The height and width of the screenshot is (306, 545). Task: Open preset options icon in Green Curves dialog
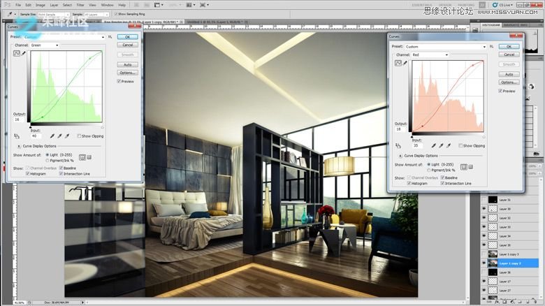click(110, 36)
